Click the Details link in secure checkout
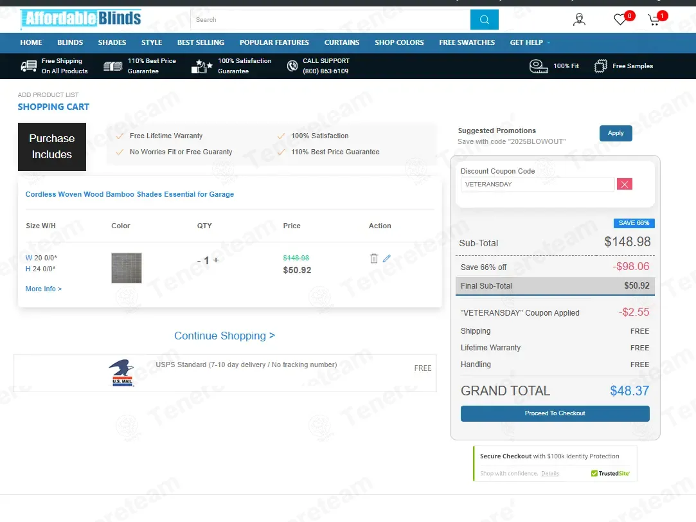Viewport: 696px width, 522px height. pyautogui.click(x=550, y=474)
